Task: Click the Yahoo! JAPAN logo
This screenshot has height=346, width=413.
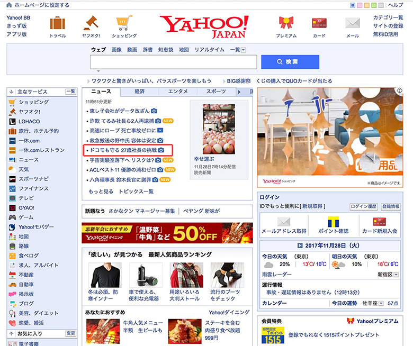Action: coord(204,26)
